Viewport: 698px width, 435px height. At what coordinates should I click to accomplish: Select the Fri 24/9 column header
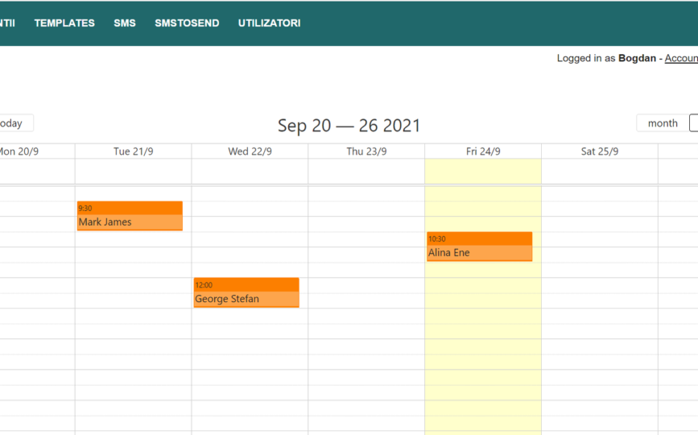coord(483,151)
